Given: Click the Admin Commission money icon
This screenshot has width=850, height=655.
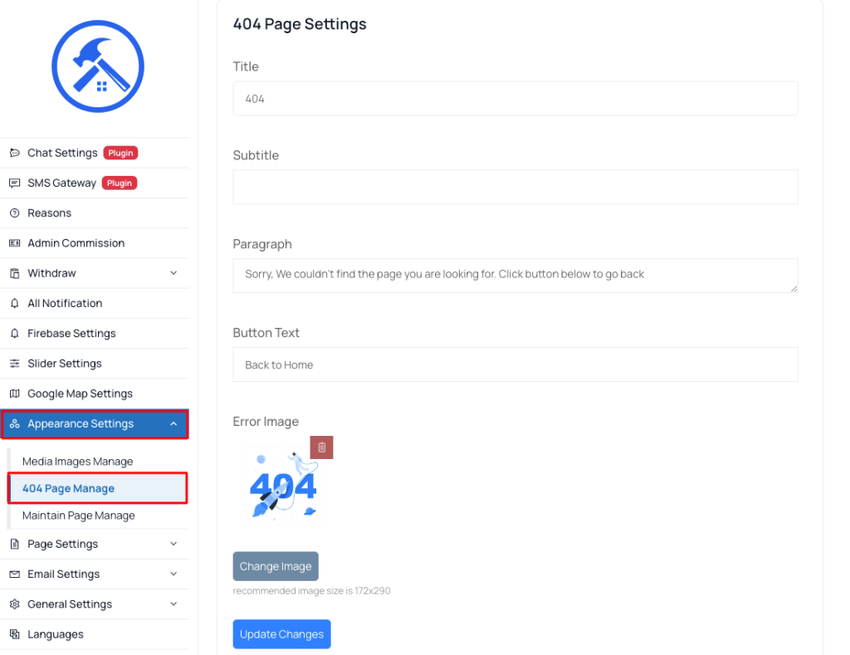Looking at the screenshot, I should (15, 243).
